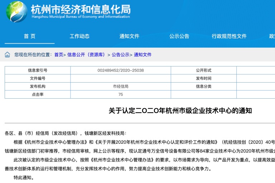Click the site title 杭州市经济和信息化局
The height and width of the screenshot is (183, 275).
point(81,9)
